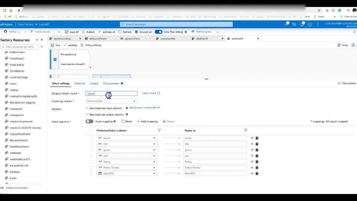Click Add mapping
The image size is (357, 201).
pos(147,121)
